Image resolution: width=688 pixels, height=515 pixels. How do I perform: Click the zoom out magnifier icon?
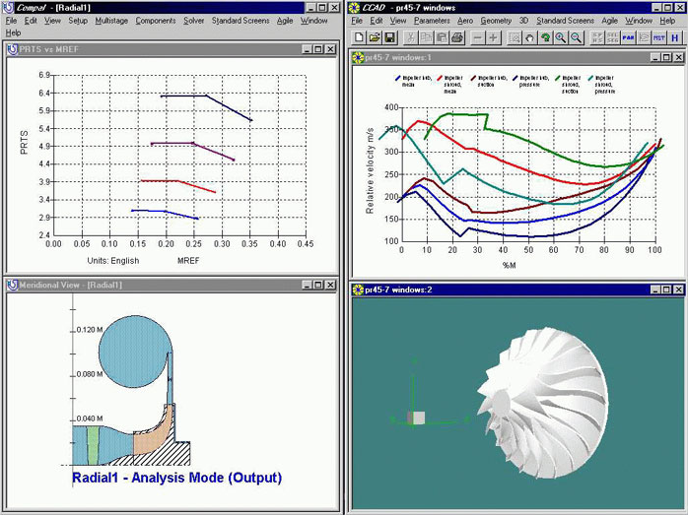576,37
